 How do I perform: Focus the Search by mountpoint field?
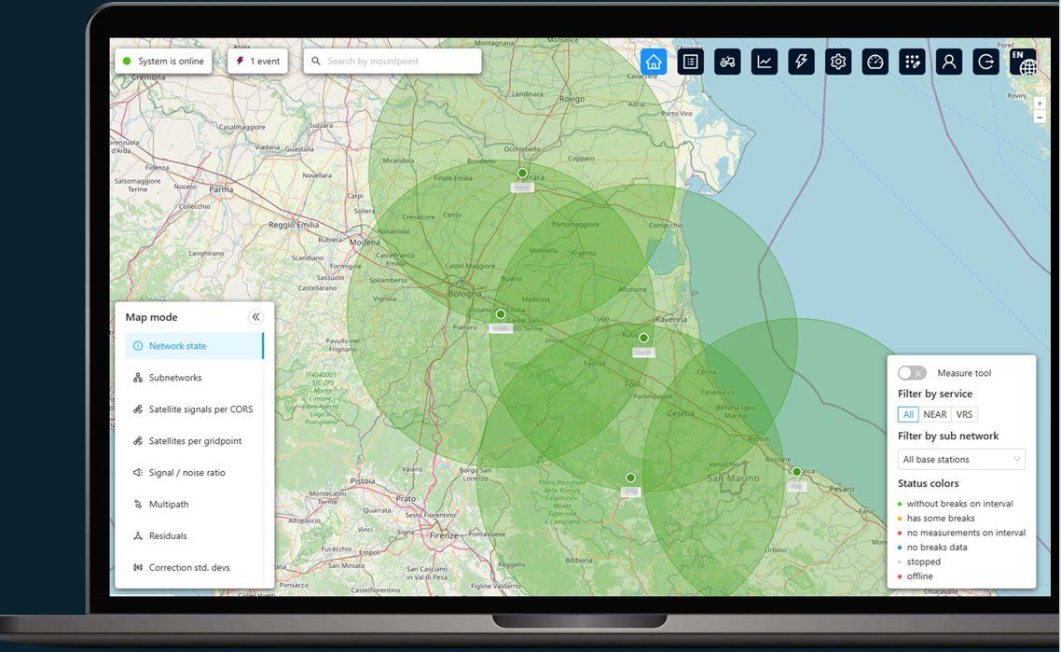393,61
